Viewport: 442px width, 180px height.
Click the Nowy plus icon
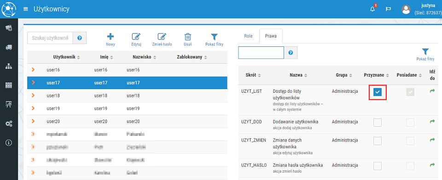click(x=110, y=37)
